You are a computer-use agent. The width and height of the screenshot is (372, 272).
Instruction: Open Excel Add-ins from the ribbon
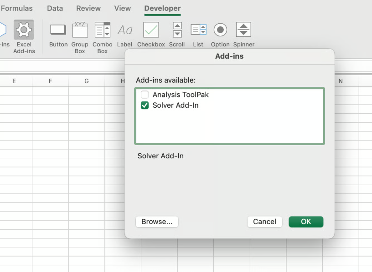pyautogui.click(x=24, y=34)
